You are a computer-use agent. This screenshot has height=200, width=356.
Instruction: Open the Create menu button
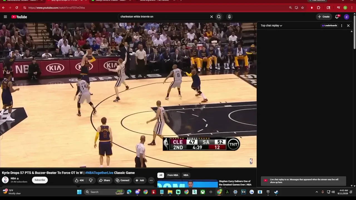(x=324, y=17)
